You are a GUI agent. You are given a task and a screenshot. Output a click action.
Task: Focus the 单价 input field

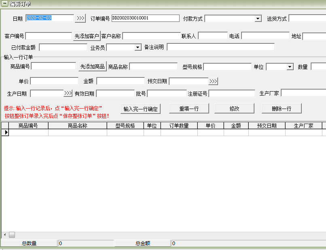click(55, 81)
